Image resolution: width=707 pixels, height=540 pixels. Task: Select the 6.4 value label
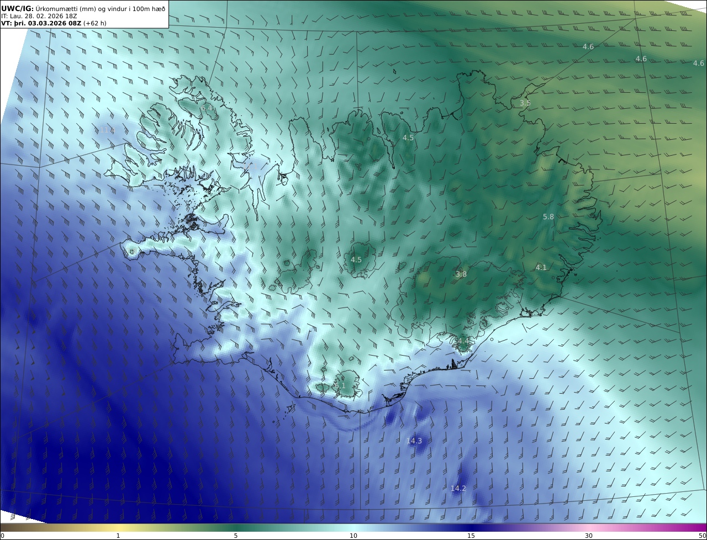[x=207, y=108]
